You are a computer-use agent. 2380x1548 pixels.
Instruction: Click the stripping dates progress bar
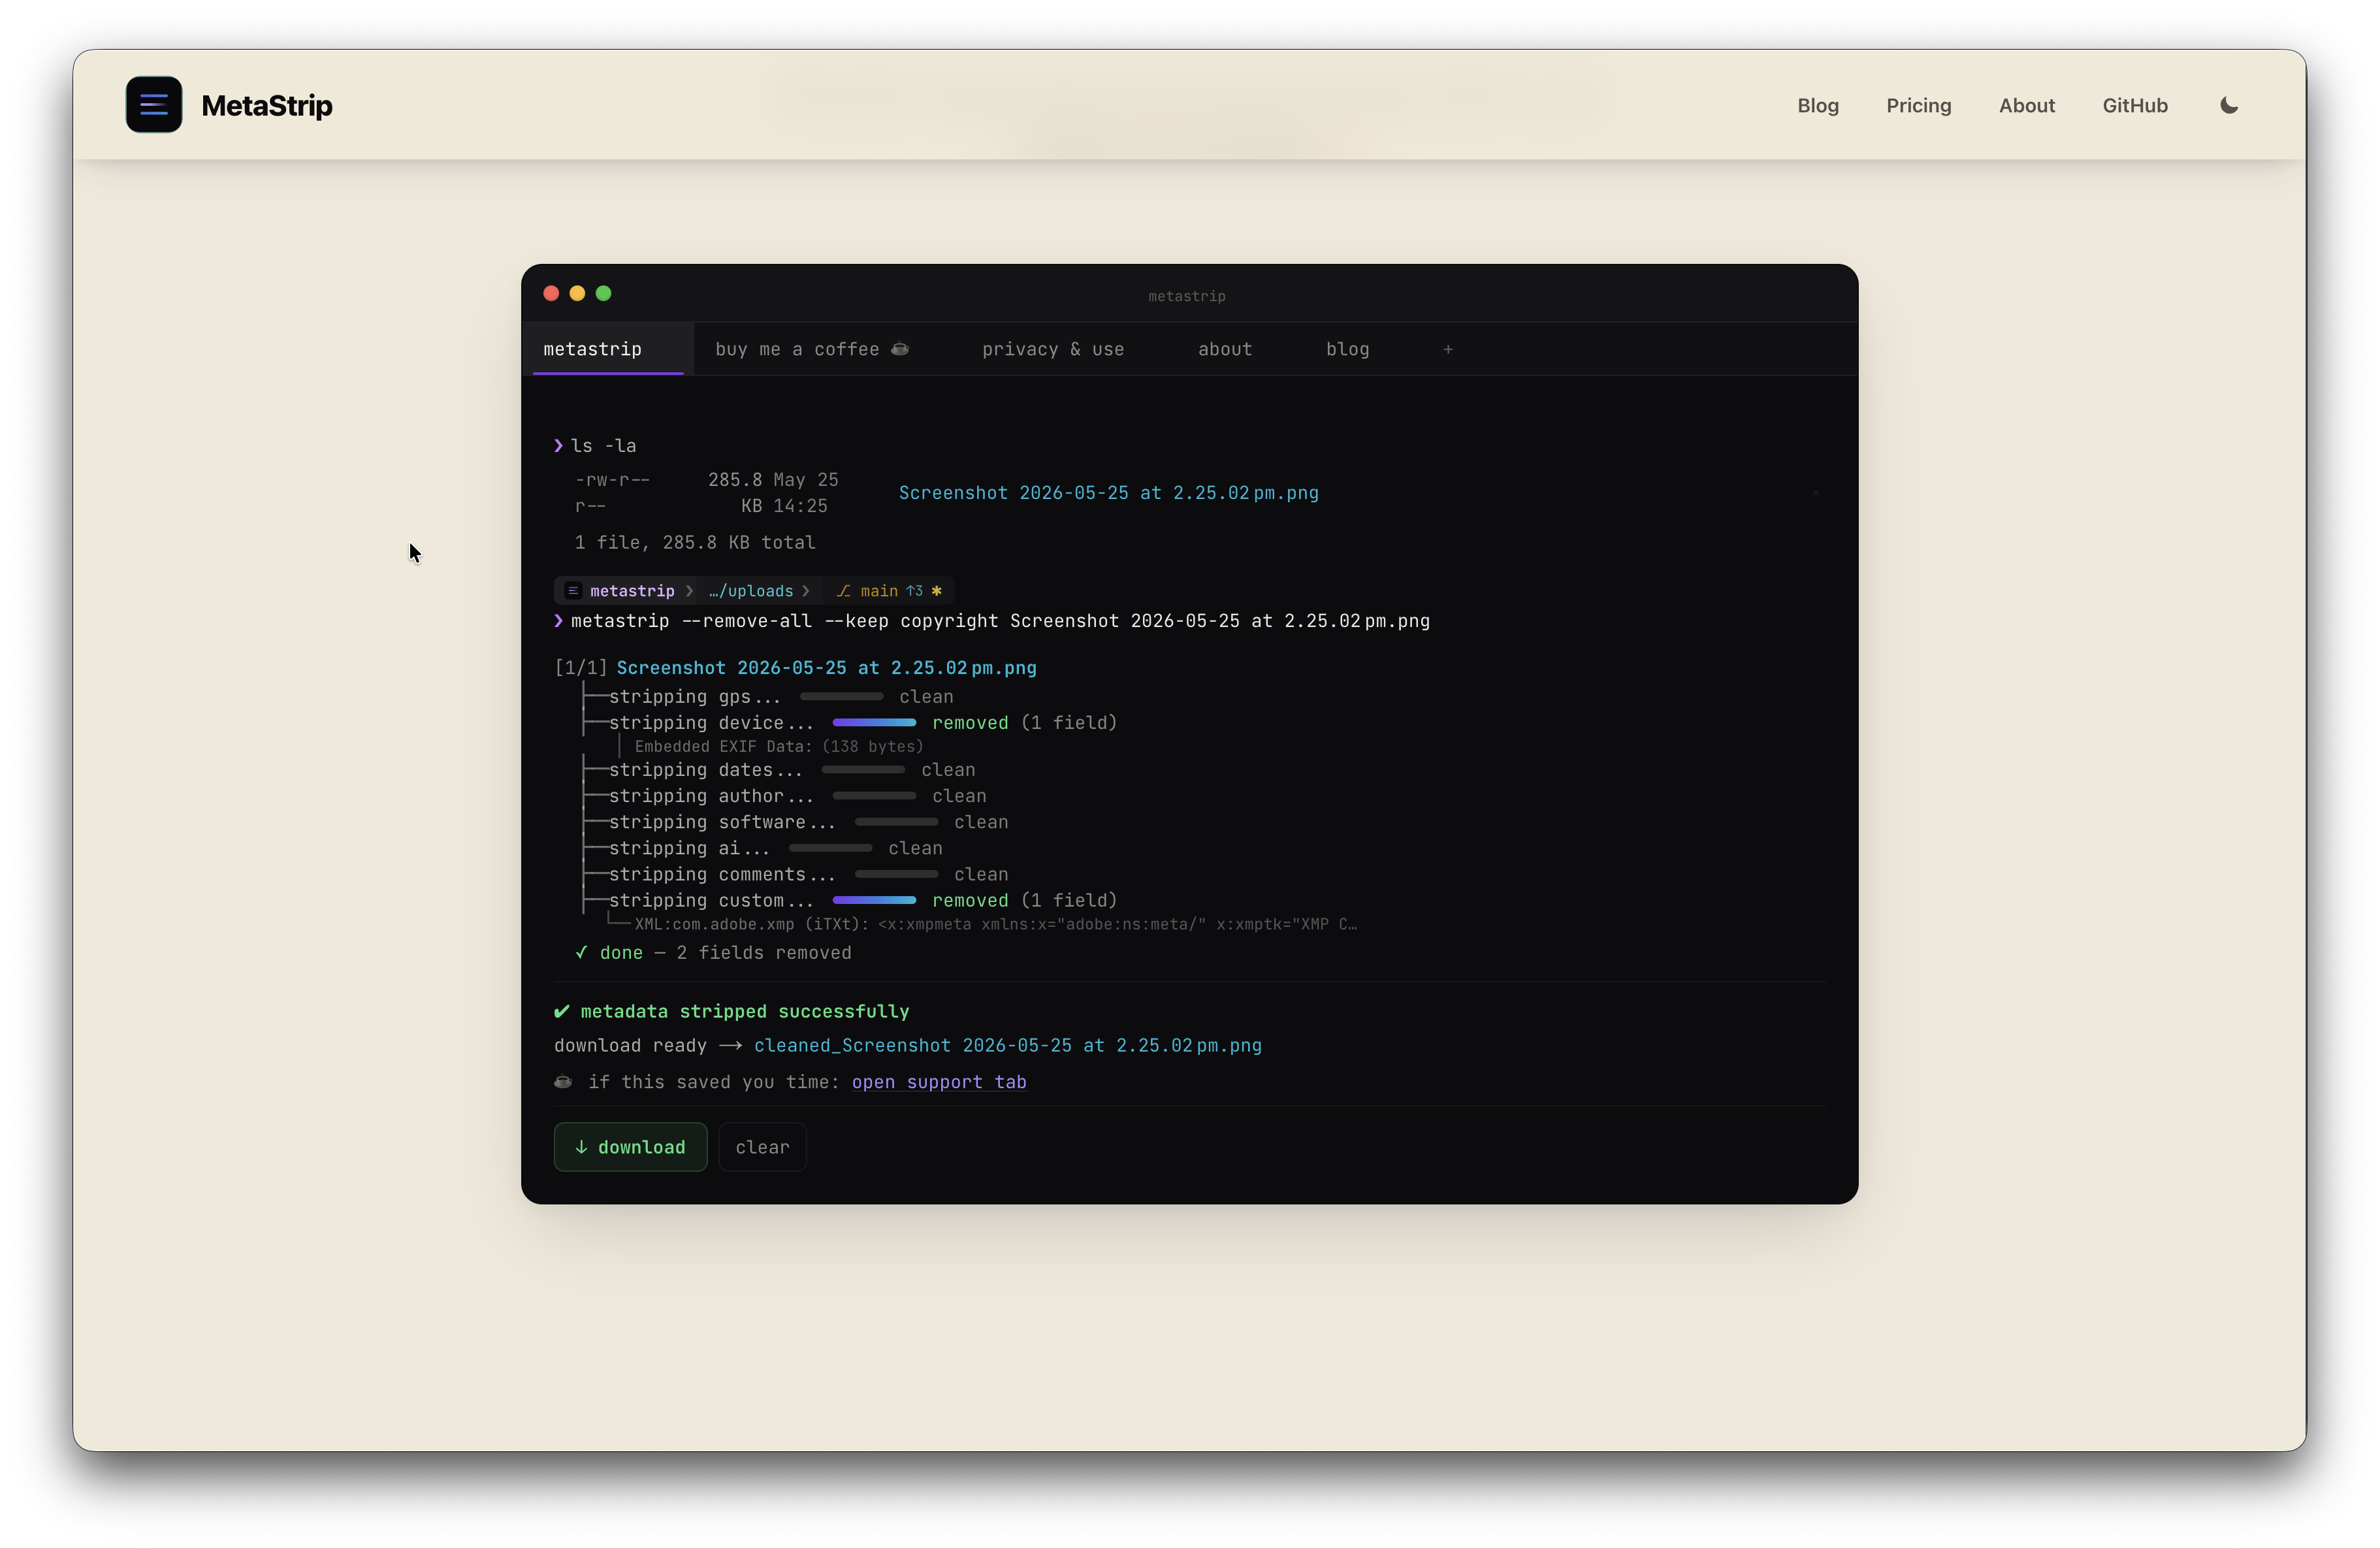click(863, 770)
